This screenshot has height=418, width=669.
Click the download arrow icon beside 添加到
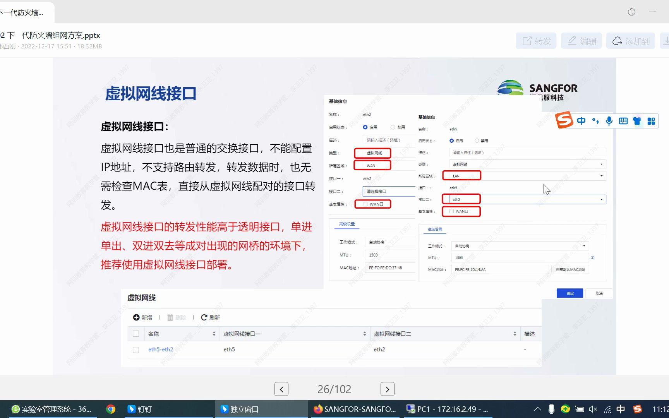[x=665, y=41]
